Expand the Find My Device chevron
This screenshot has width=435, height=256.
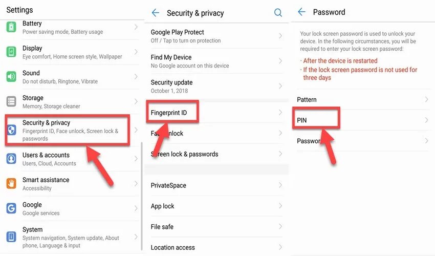pyautogui.click(x=280, y=61)
